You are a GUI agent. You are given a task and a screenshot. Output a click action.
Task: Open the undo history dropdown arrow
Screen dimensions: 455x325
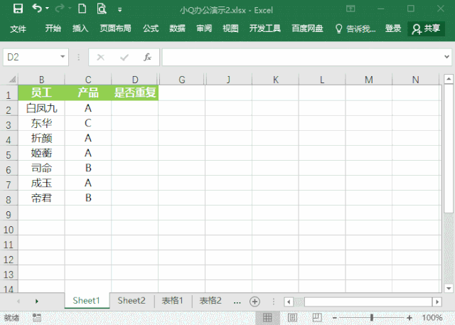pyautogui.click(x=47, y=9)
